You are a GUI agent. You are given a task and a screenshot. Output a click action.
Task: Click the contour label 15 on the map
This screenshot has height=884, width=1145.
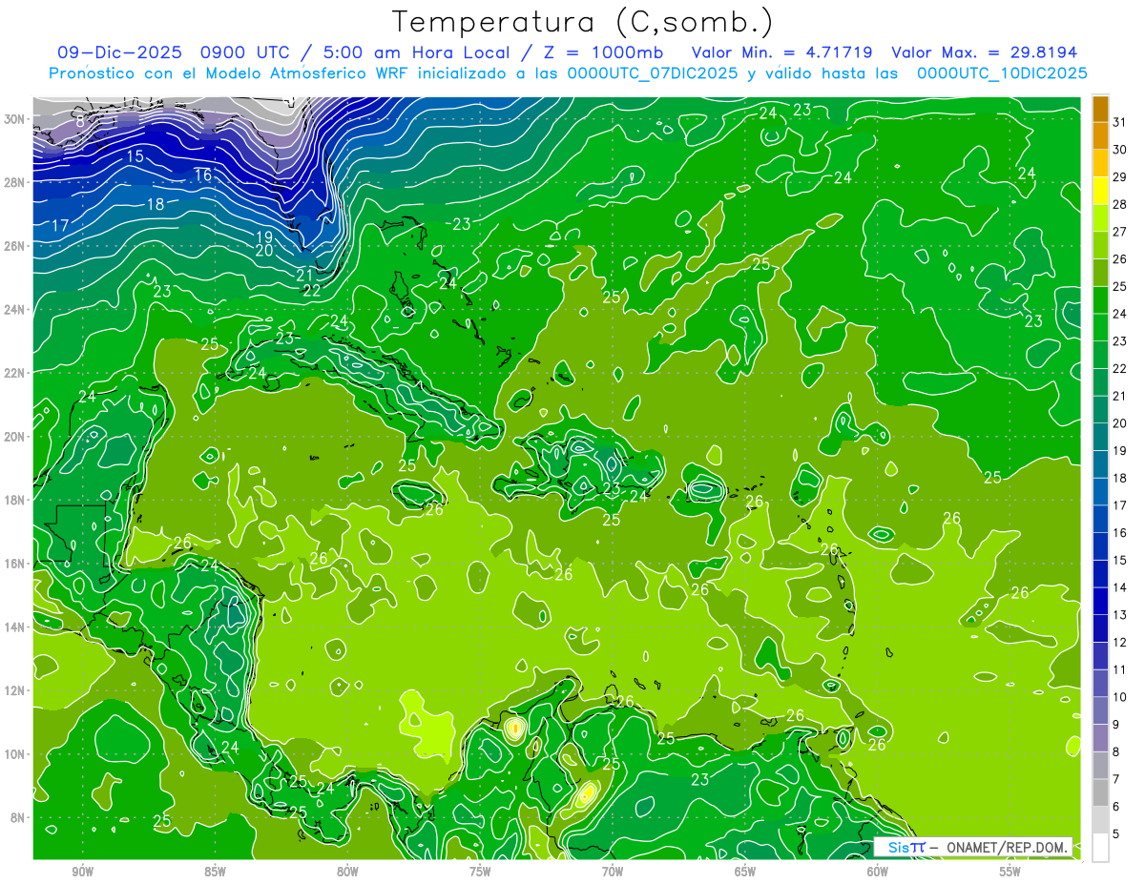[135, 155]
